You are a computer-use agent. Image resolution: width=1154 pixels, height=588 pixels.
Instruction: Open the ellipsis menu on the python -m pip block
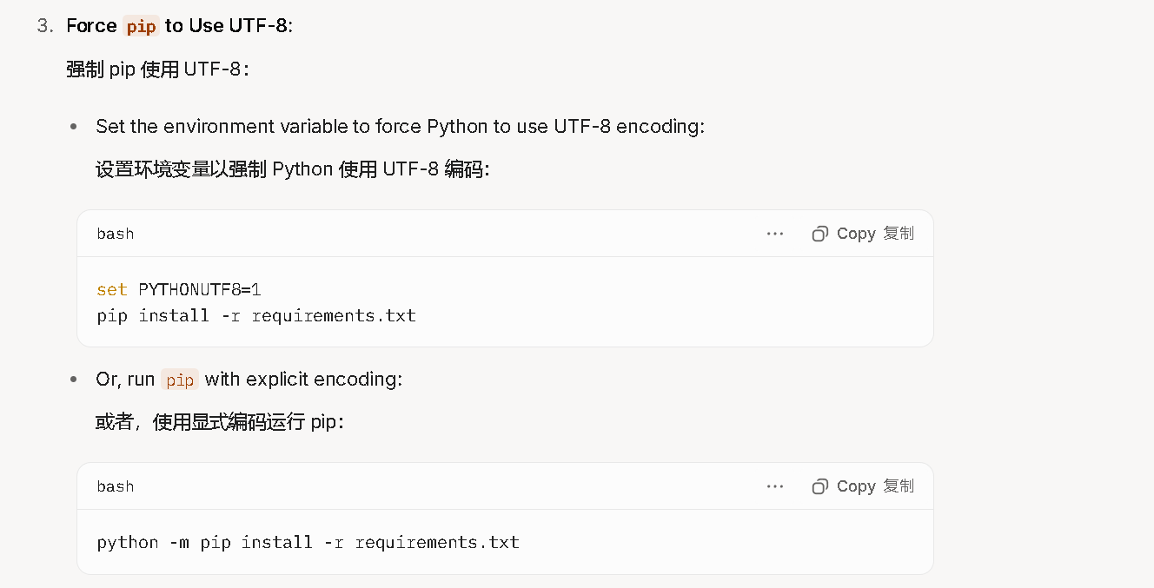pyautogui.click(x=775, y=486)
